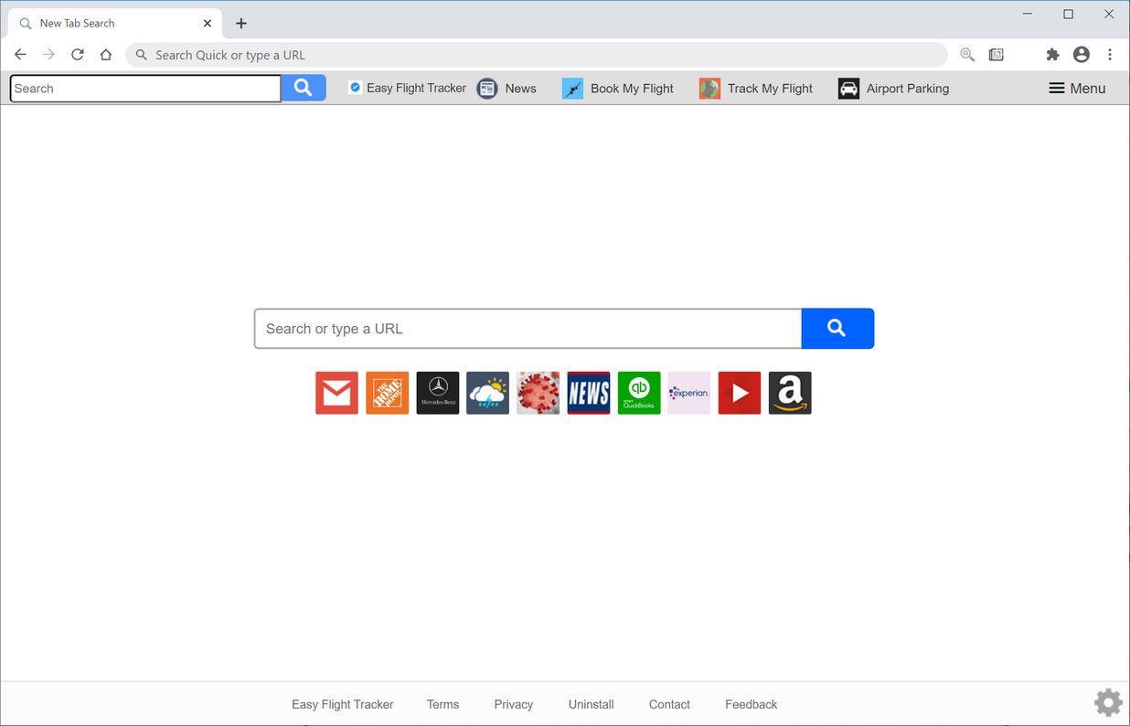Click the zoom magnifier icon in address bar

point(967,55)
